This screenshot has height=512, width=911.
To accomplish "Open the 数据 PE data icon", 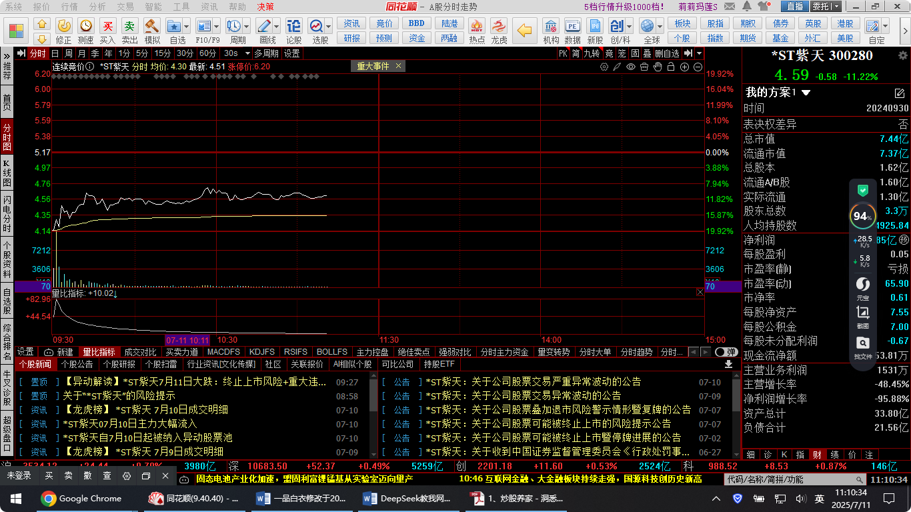I will point(572,26).
